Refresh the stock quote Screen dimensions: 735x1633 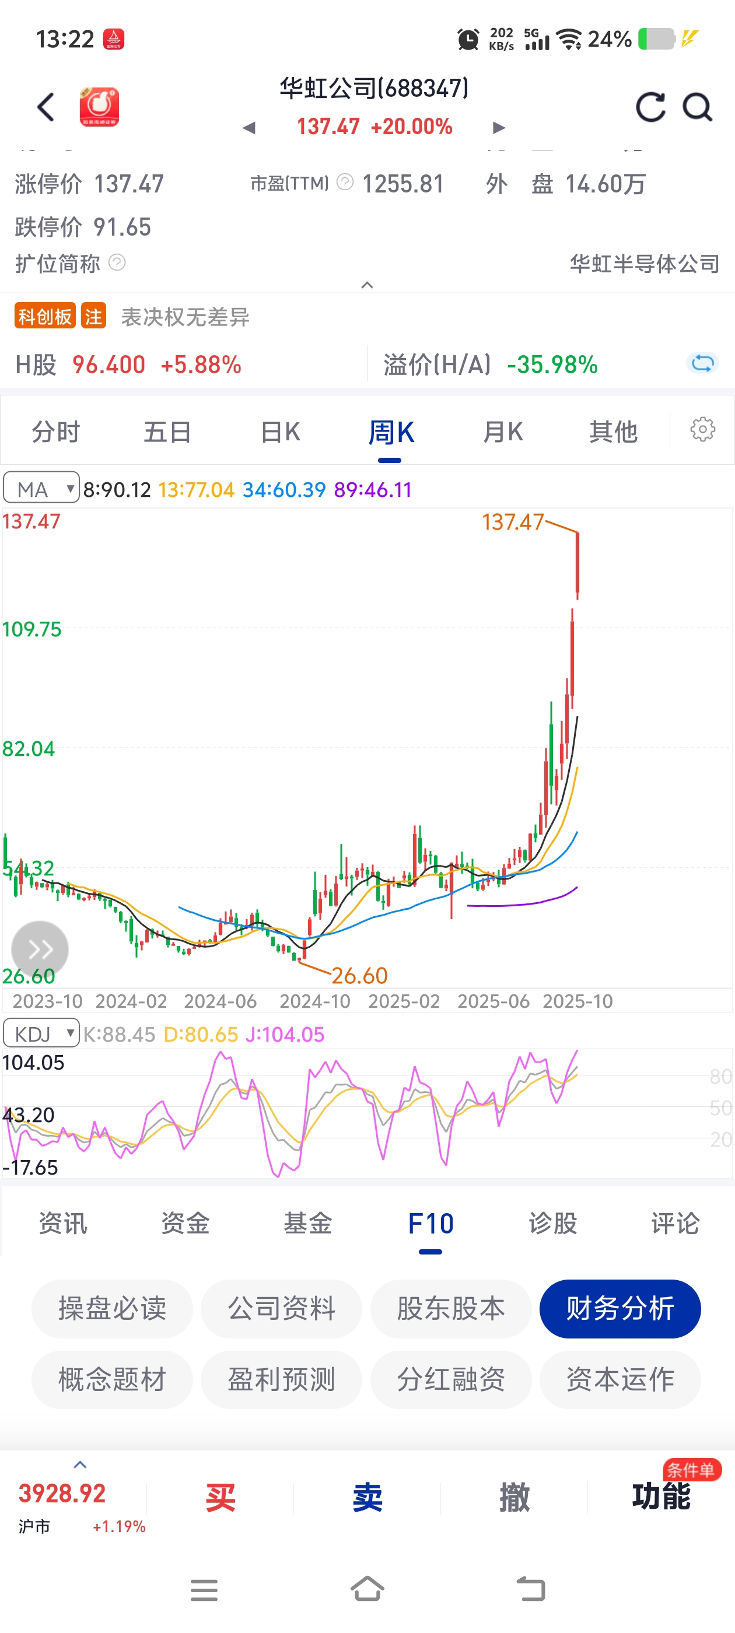651,107
